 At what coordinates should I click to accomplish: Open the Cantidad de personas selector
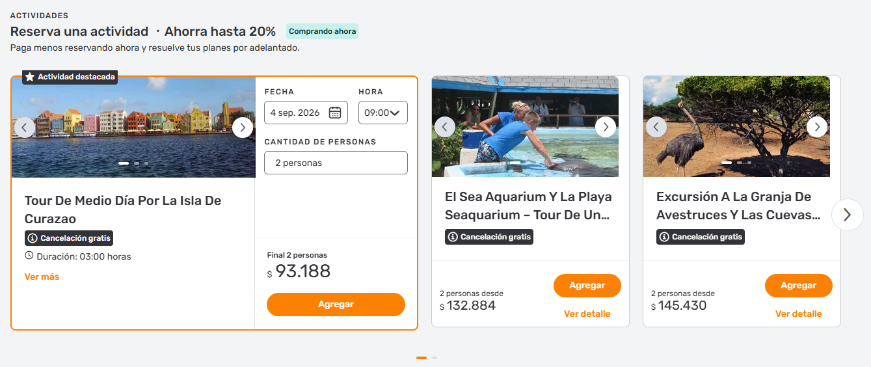coord(336,163)
